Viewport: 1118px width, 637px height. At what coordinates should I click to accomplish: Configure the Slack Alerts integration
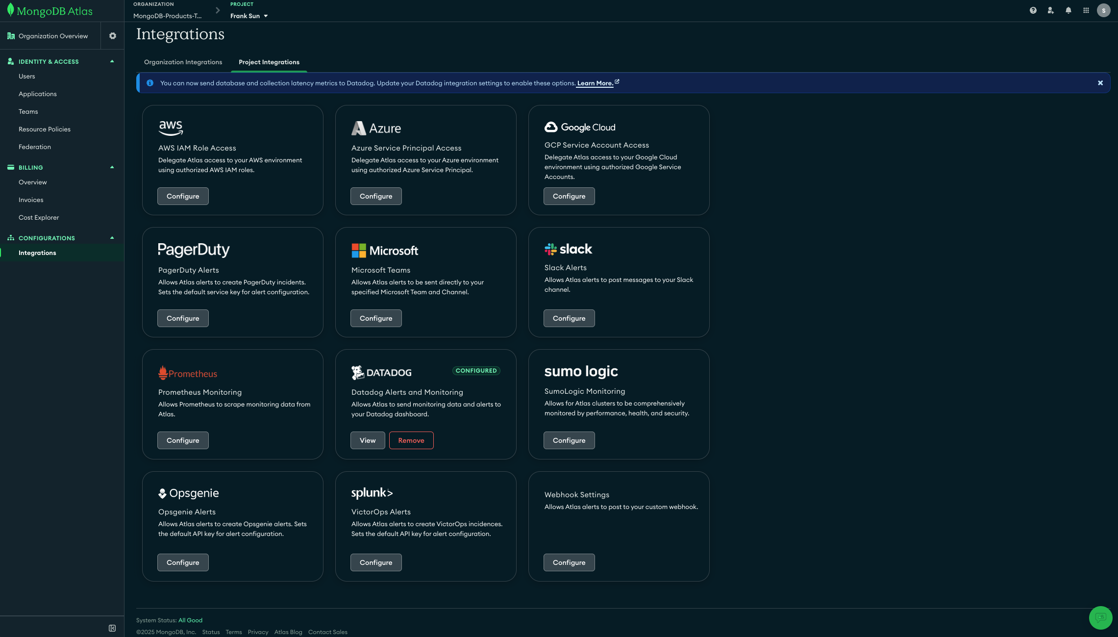569,318
